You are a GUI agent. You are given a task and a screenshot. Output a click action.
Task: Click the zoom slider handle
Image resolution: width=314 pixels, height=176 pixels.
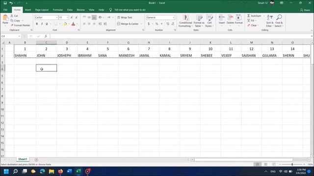coord(292,164)
